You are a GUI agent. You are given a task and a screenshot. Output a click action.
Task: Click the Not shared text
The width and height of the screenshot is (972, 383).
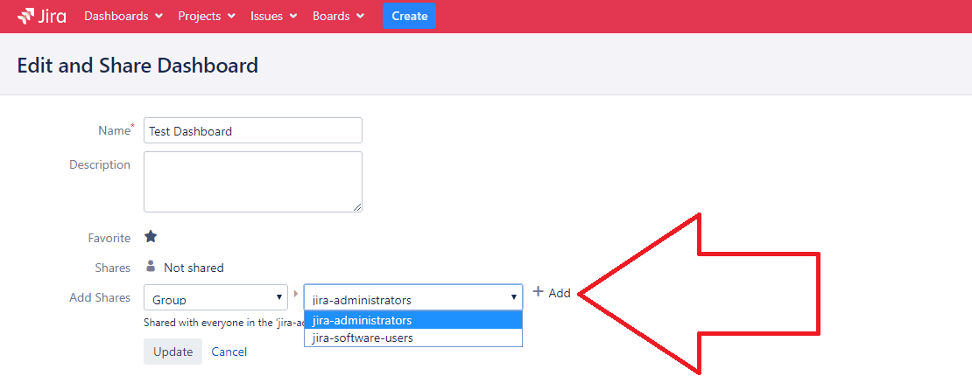point(194,268)
